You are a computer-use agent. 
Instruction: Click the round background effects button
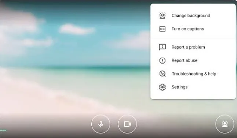tap(225, 124)
